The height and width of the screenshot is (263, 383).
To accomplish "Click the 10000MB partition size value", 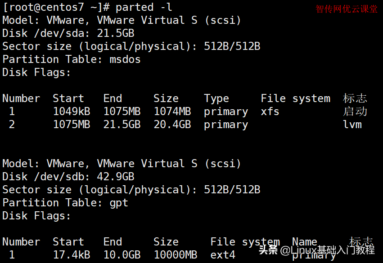I will point(175,254).
